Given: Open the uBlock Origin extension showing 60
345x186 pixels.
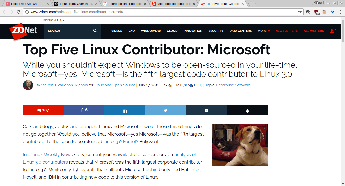Looking at the screenshot, I should [x=316, y=12].
